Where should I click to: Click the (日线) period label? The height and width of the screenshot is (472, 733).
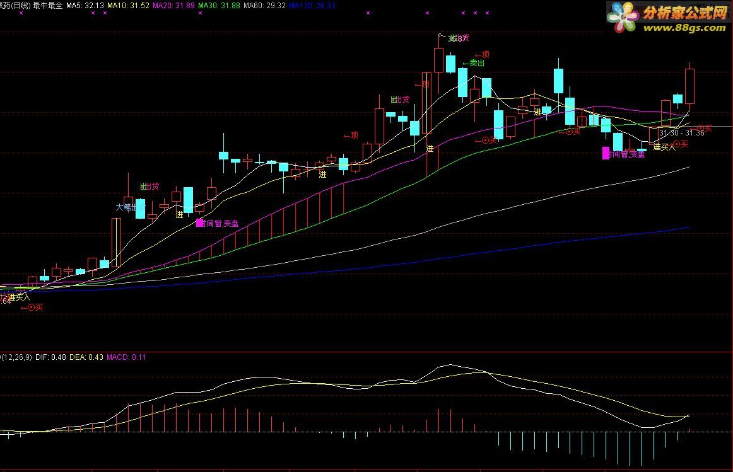21,6
